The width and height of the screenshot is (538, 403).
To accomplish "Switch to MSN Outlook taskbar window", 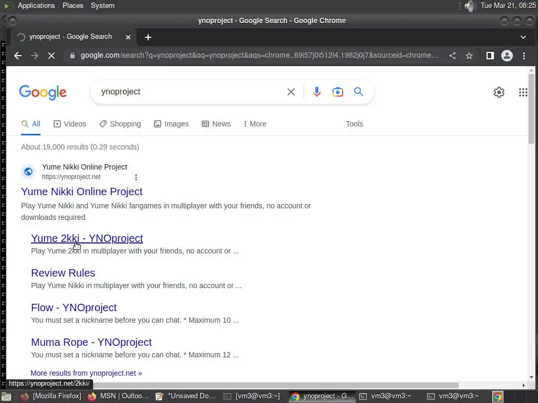I will click(x=118, y=397).
